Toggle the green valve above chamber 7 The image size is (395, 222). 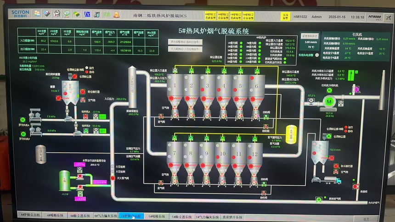[175, 138]
